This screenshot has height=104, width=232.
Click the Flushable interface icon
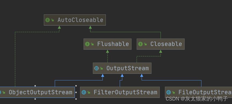pyautogui.click(x=87, y=44)
